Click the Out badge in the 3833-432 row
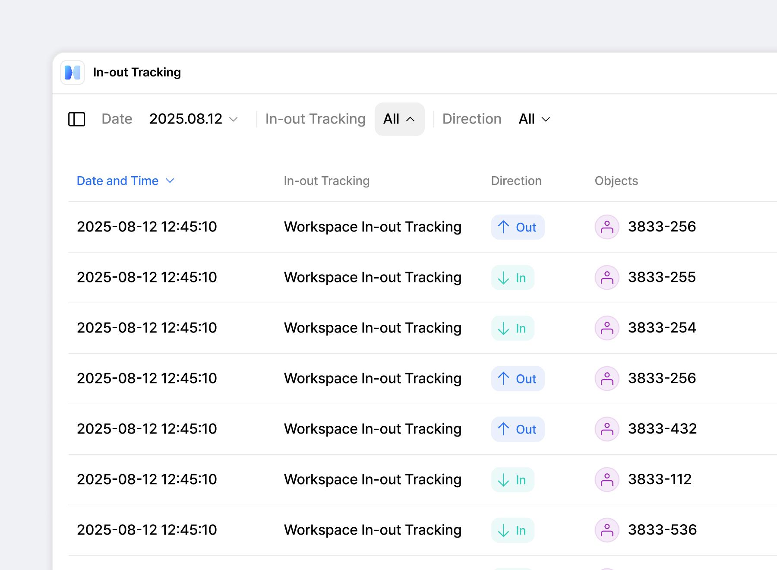 click(x=518, y=429)
